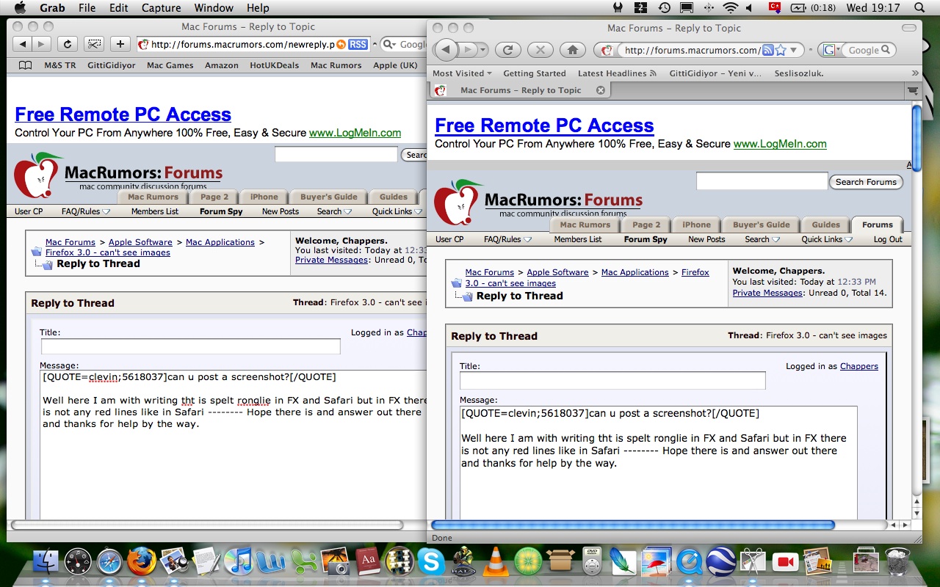Expand the Search menu in the Safari window
This screenshot has width=940, height=587.
[x=334, y=211]
